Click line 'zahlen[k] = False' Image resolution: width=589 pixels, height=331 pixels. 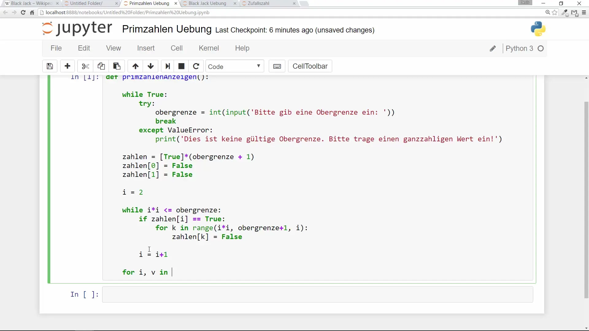pos(207,237)
